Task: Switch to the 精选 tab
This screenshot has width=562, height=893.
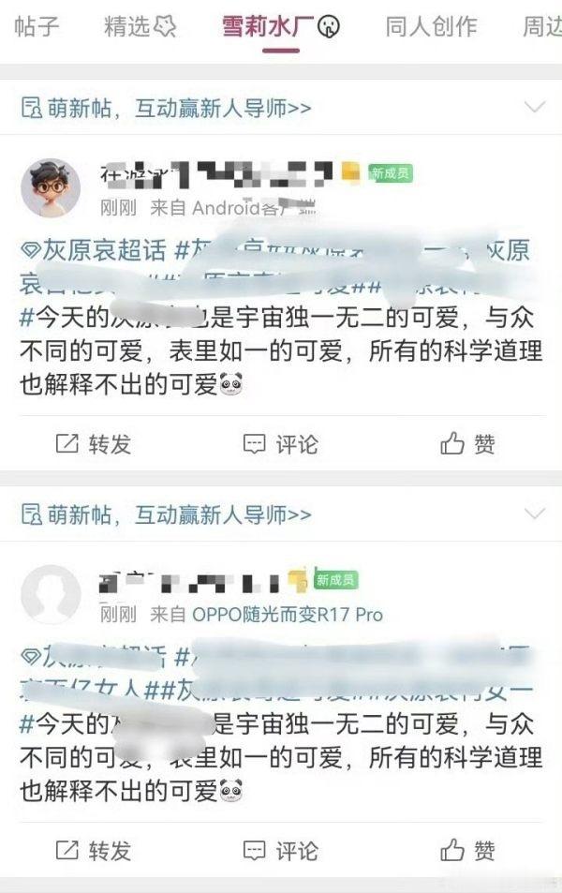Action: point(140,26)
